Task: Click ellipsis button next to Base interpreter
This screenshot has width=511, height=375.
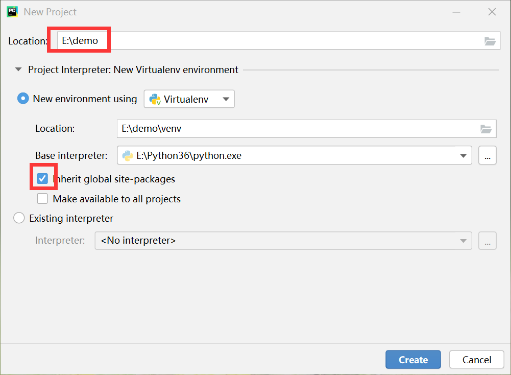Action: (x=488, y=155)
